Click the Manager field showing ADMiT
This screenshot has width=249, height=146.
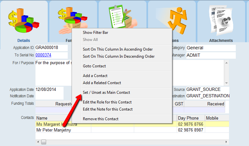211,55
